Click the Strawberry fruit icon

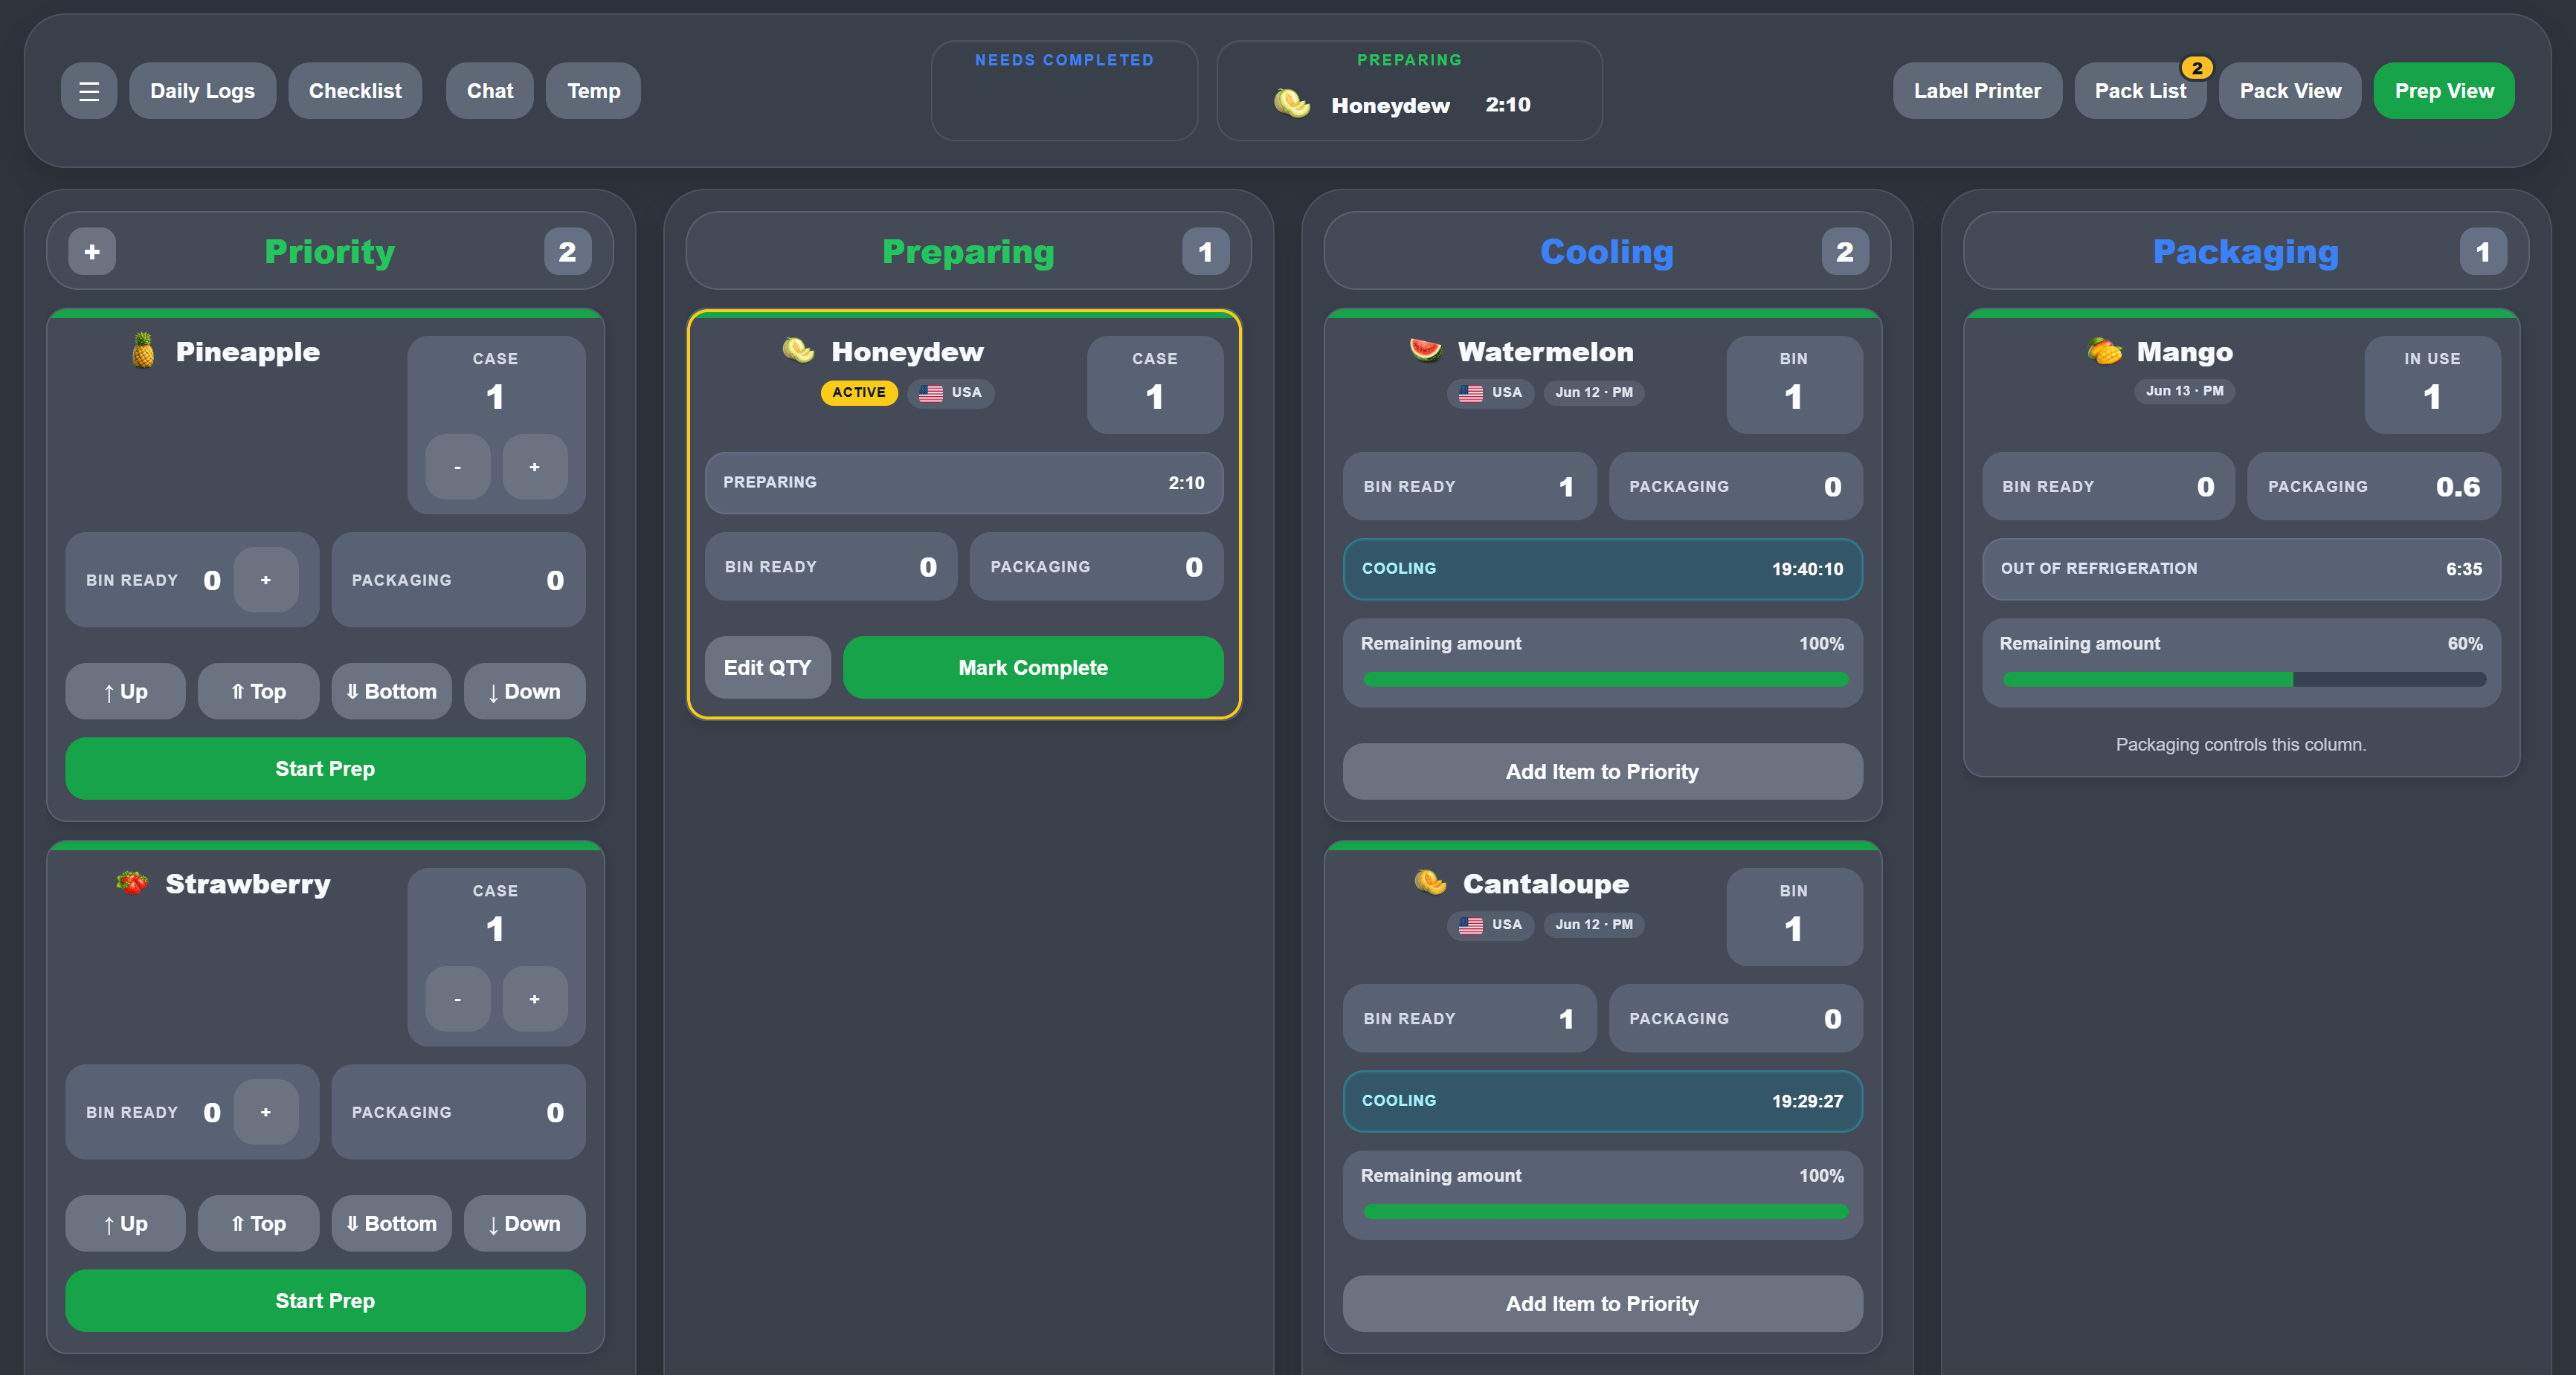pyautogui.click(x=132, y=884)
